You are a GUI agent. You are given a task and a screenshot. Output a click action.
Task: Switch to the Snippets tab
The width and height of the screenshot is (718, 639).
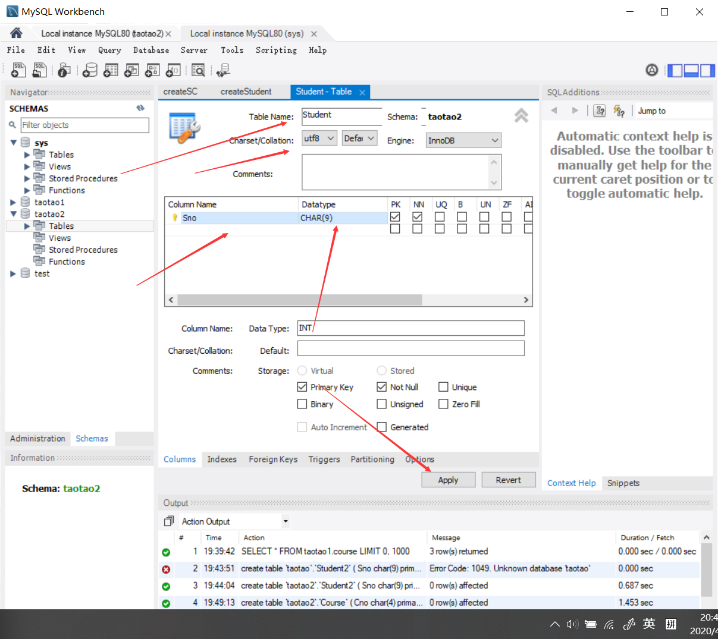(623, 483)
